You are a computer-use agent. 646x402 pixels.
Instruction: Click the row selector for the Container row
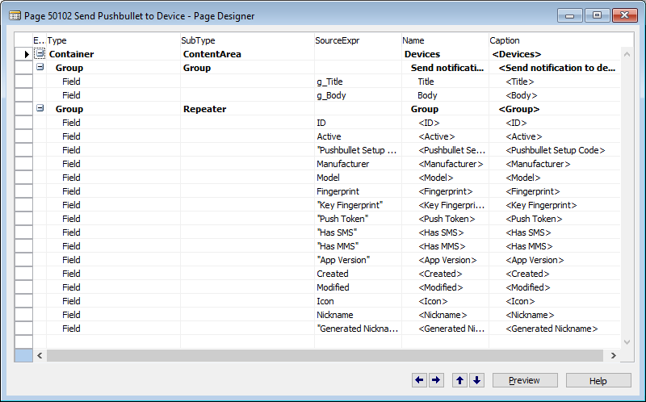(x=23, y=54)
